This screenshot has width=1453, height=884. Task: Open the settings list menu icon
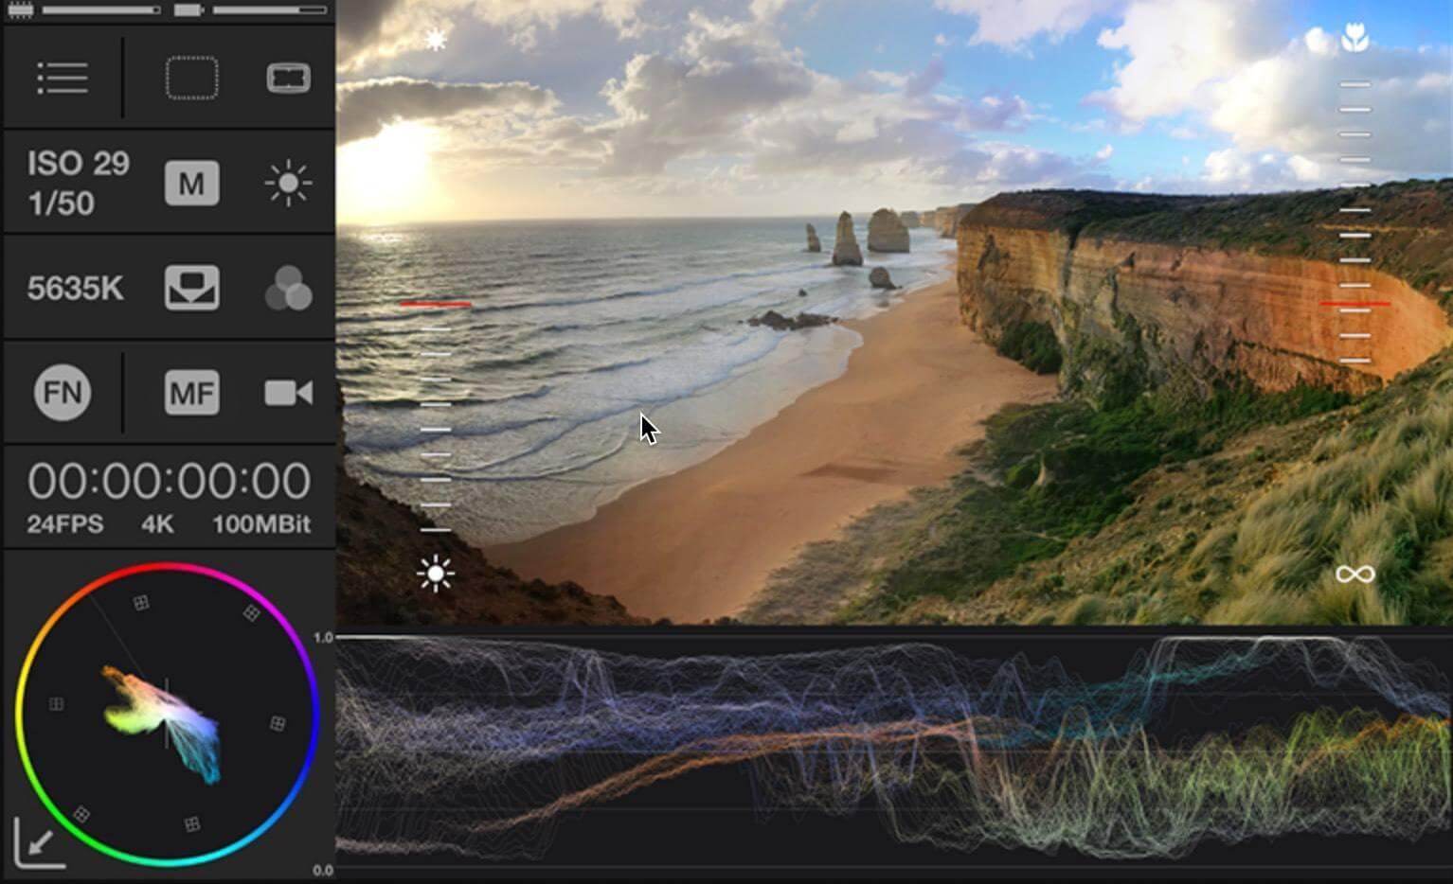tap(63, 78)
